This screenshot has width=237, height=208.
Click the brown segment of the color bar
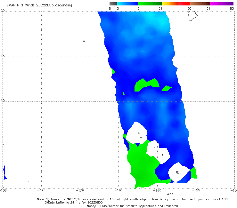pos(200,4)
